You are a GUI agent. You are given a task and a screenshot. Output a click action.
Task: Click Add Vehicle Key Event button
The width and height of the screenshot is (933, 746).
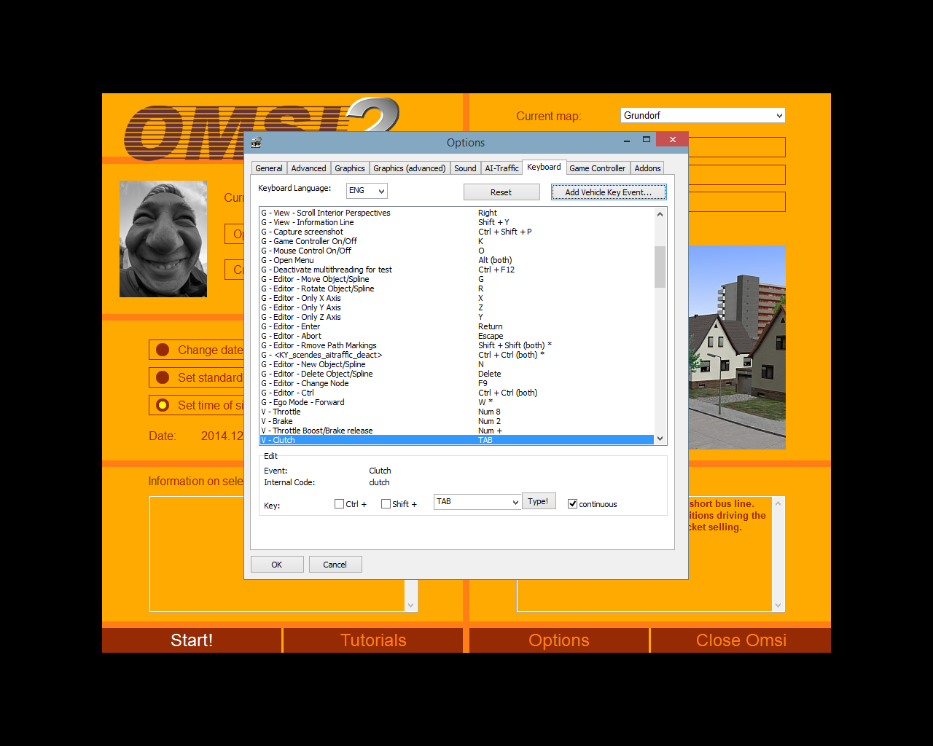[608, 192]
